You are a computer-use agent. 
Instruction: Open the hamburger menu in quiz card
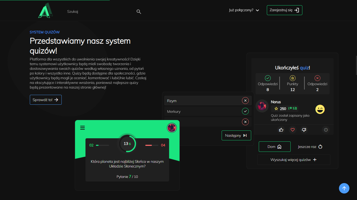pos(83,128)
